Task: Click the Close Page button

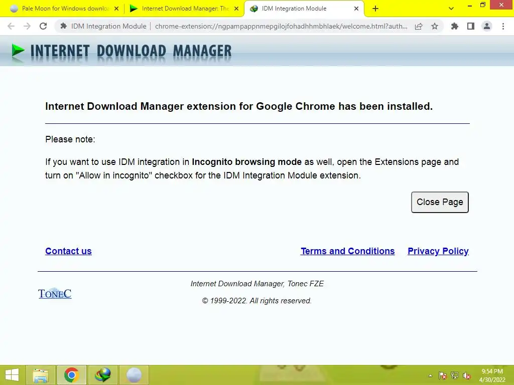Action: pos(440,202)
